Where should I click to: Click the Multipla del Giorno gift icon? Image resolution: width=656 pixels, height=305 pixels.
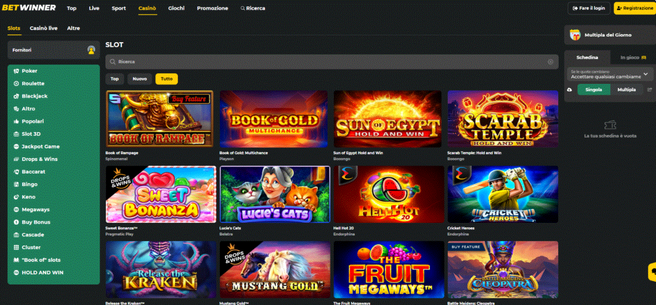pos(575,35)
